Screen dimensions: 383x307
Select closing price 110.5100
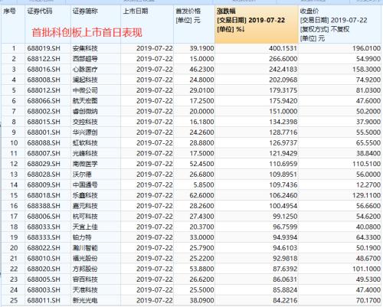(366, 164)
